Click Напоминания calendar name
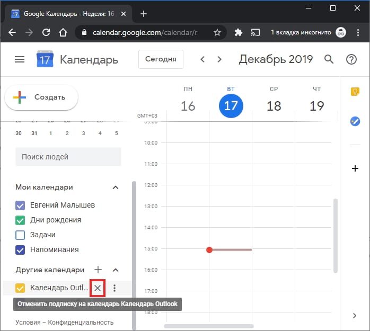Screen dimensions: 370x331 [55, 249]
